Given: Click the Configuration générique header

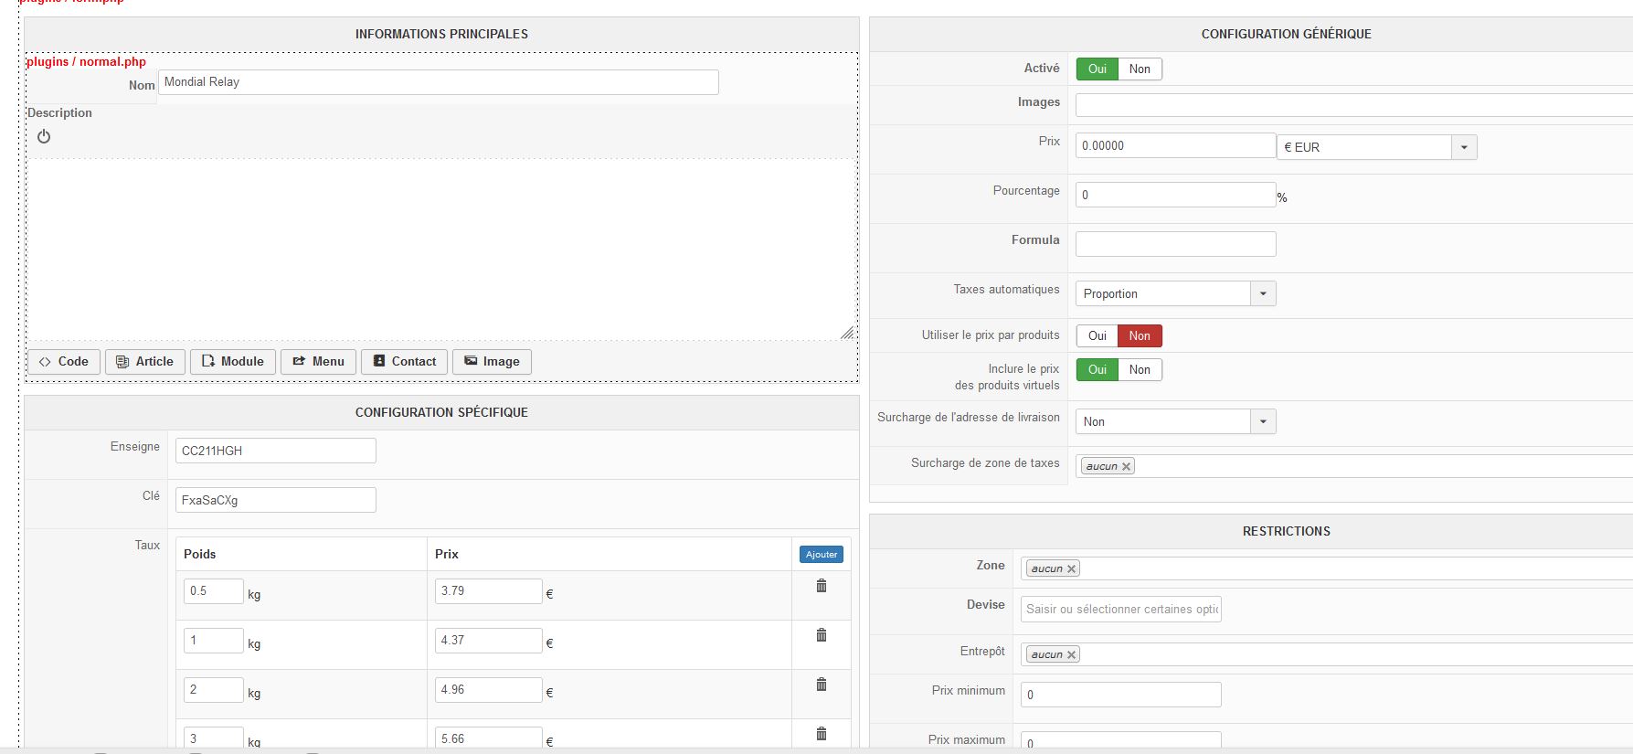Looking at the screenshot, I should 1286,34.
